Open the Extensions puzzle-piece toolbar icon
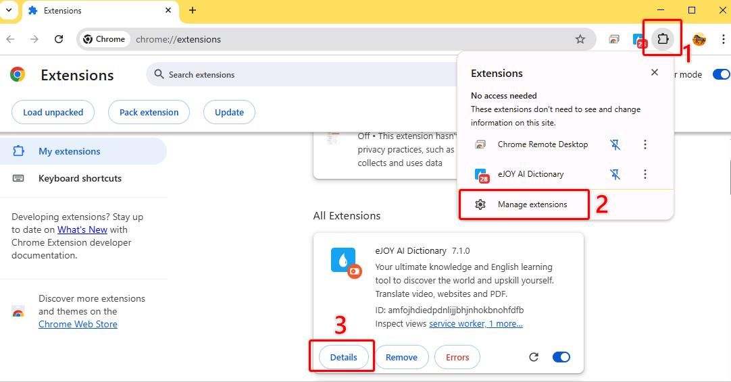The image size is (731, 382). coord(663,39)
